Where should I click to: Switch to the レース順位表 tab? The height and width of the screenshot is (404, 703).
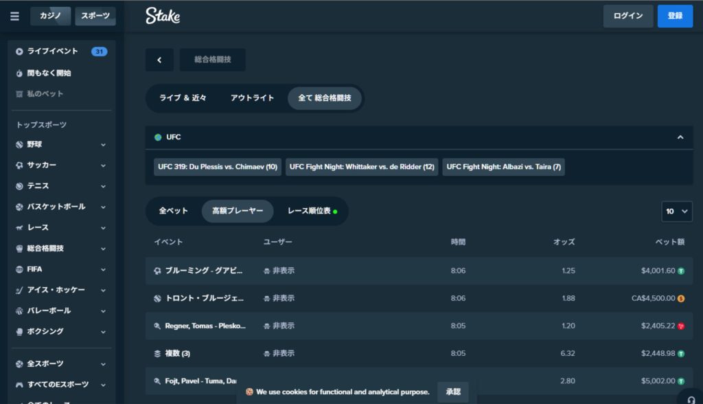click(312, 211)
